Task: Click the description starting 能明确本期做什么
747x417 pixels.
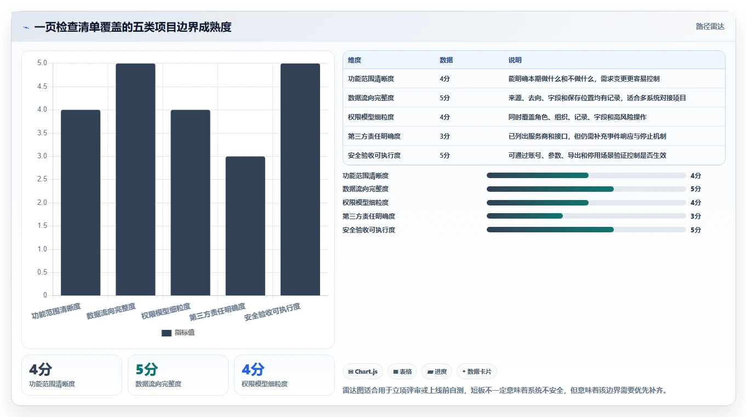Action: tap(584, 79)
